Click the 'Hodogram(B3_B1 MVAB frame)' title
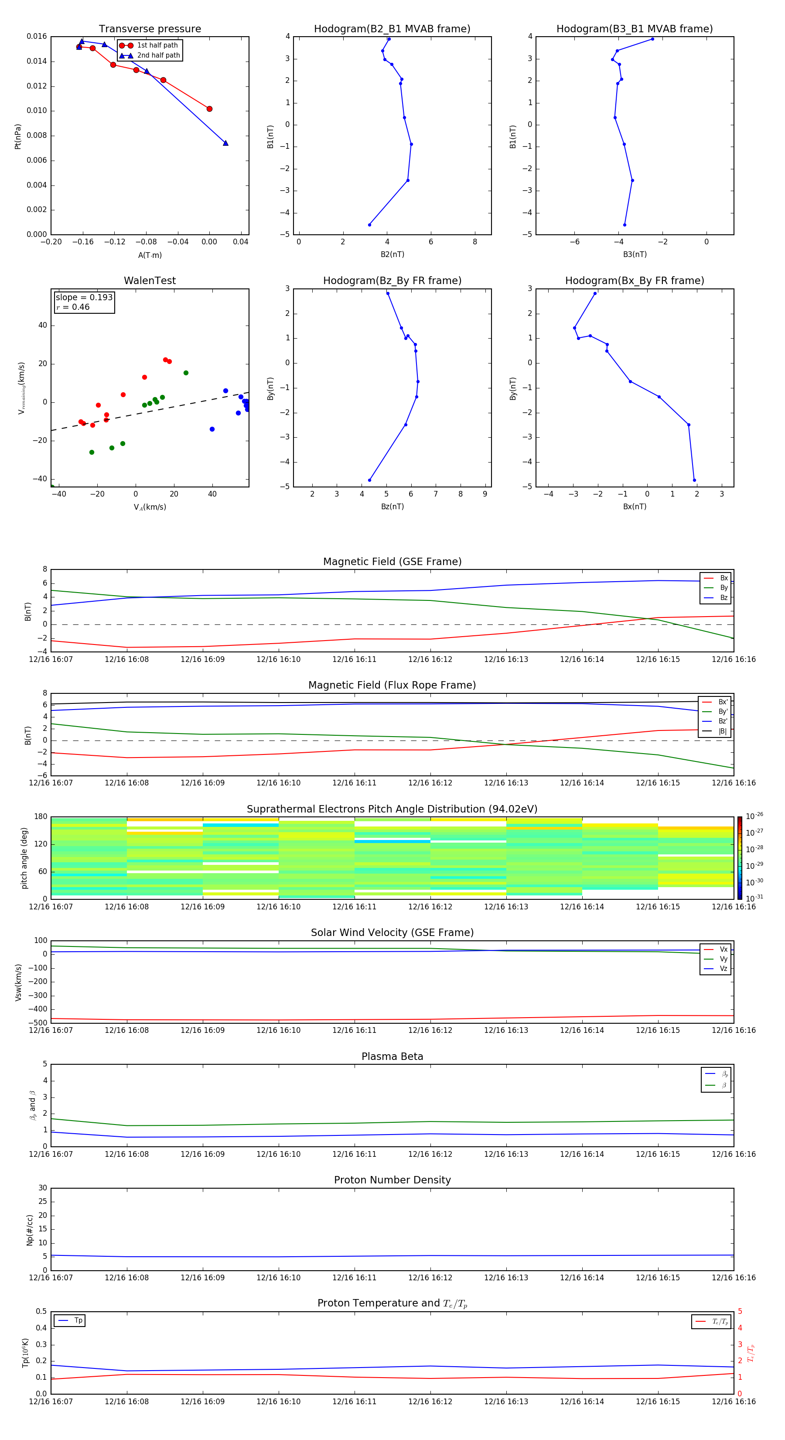This screenshot has height=1440, width=785. click(x=635, y=29)
